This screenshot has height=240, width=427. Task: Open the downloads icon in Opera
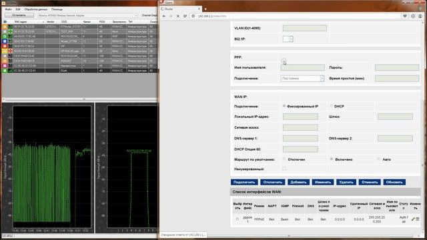(413, 16)
